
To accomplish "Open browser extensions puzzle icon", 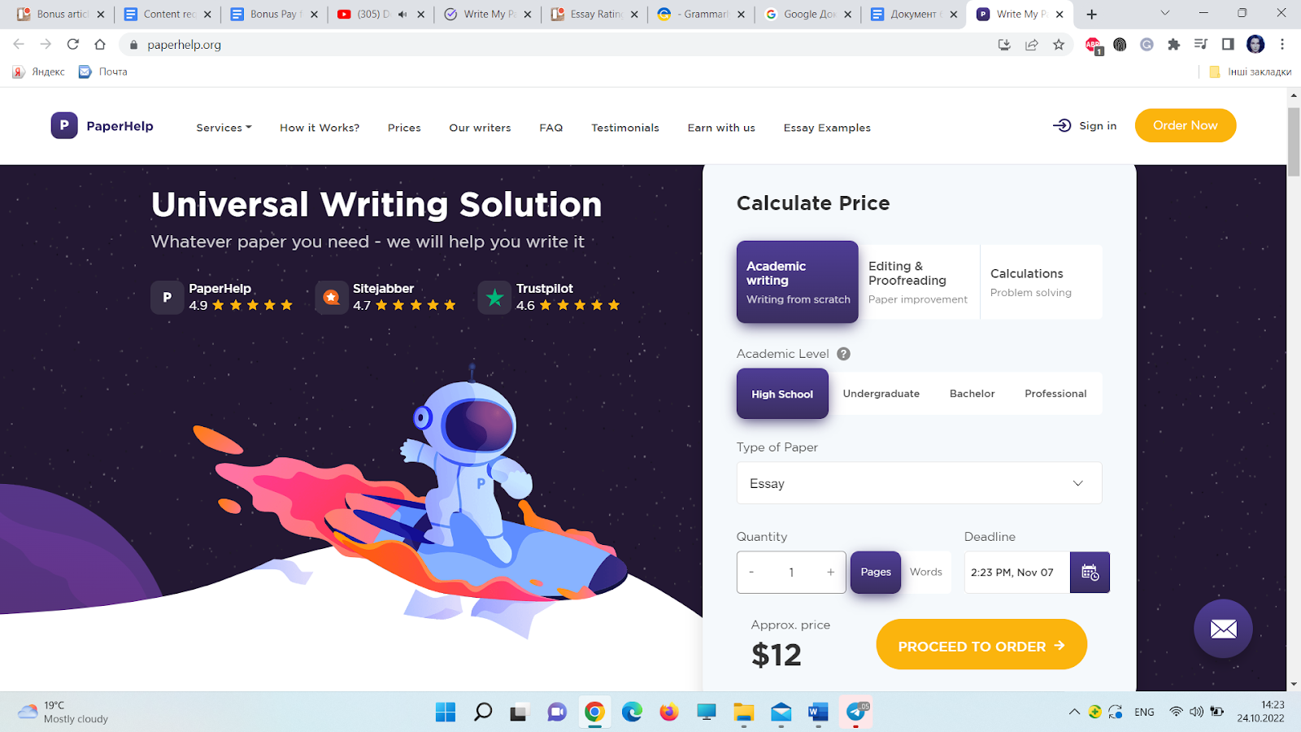I will [x=1173, y=45].
